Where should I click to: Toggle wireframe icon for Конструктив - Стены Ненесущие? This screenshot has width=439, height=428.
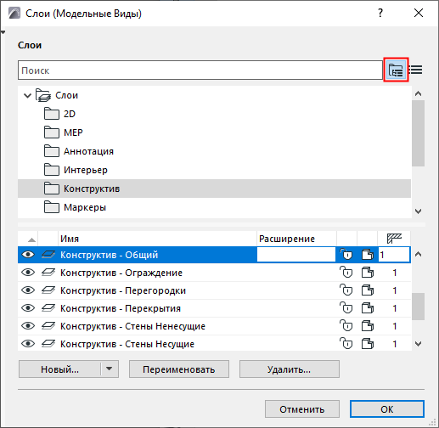48,326
